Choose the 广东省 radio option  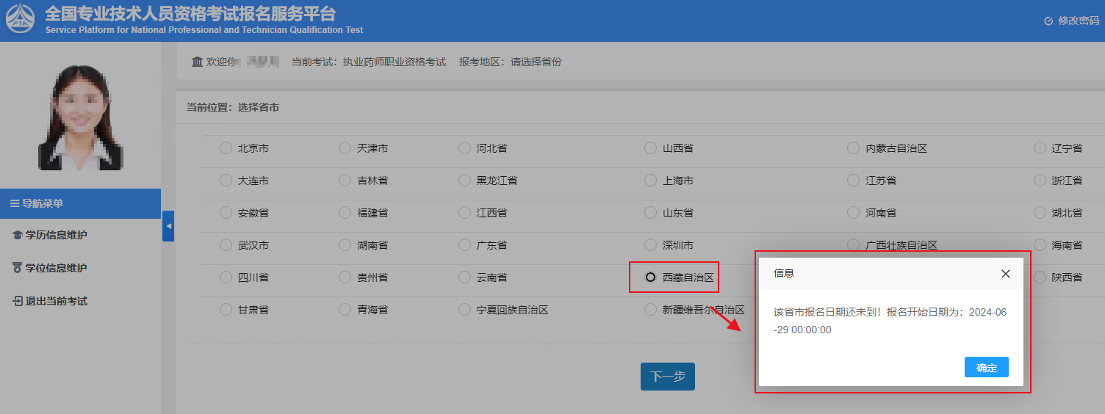tap(464, 245)
